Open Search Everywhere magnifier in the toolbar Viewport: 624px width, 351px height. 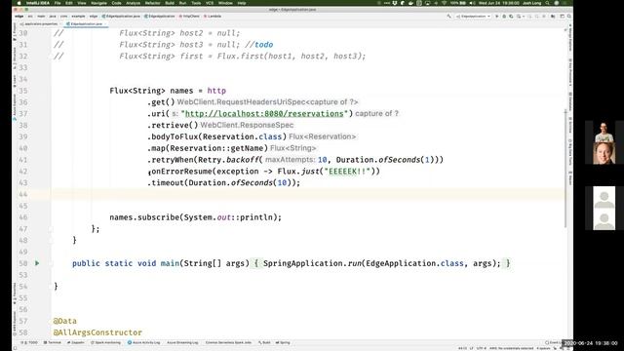point(569,17)
